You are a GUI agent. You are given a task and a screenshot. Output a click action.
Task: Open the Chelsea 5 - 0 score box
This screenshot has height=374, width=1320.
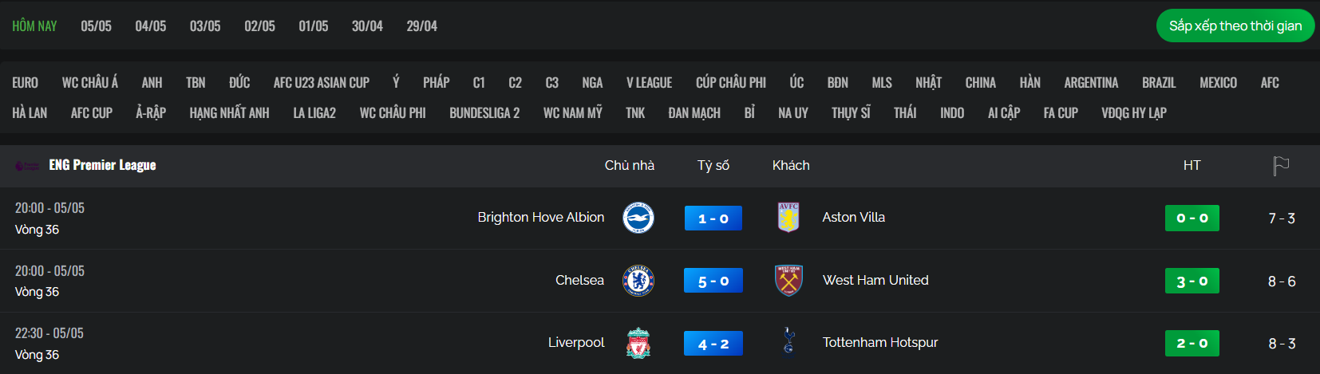tap(713, 281)
